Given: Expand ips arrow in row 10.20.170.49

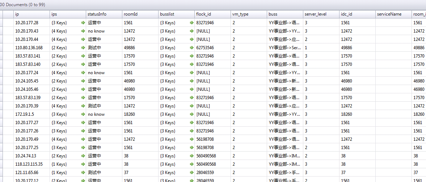Looking at the screenshot, I should pos(83,139).
